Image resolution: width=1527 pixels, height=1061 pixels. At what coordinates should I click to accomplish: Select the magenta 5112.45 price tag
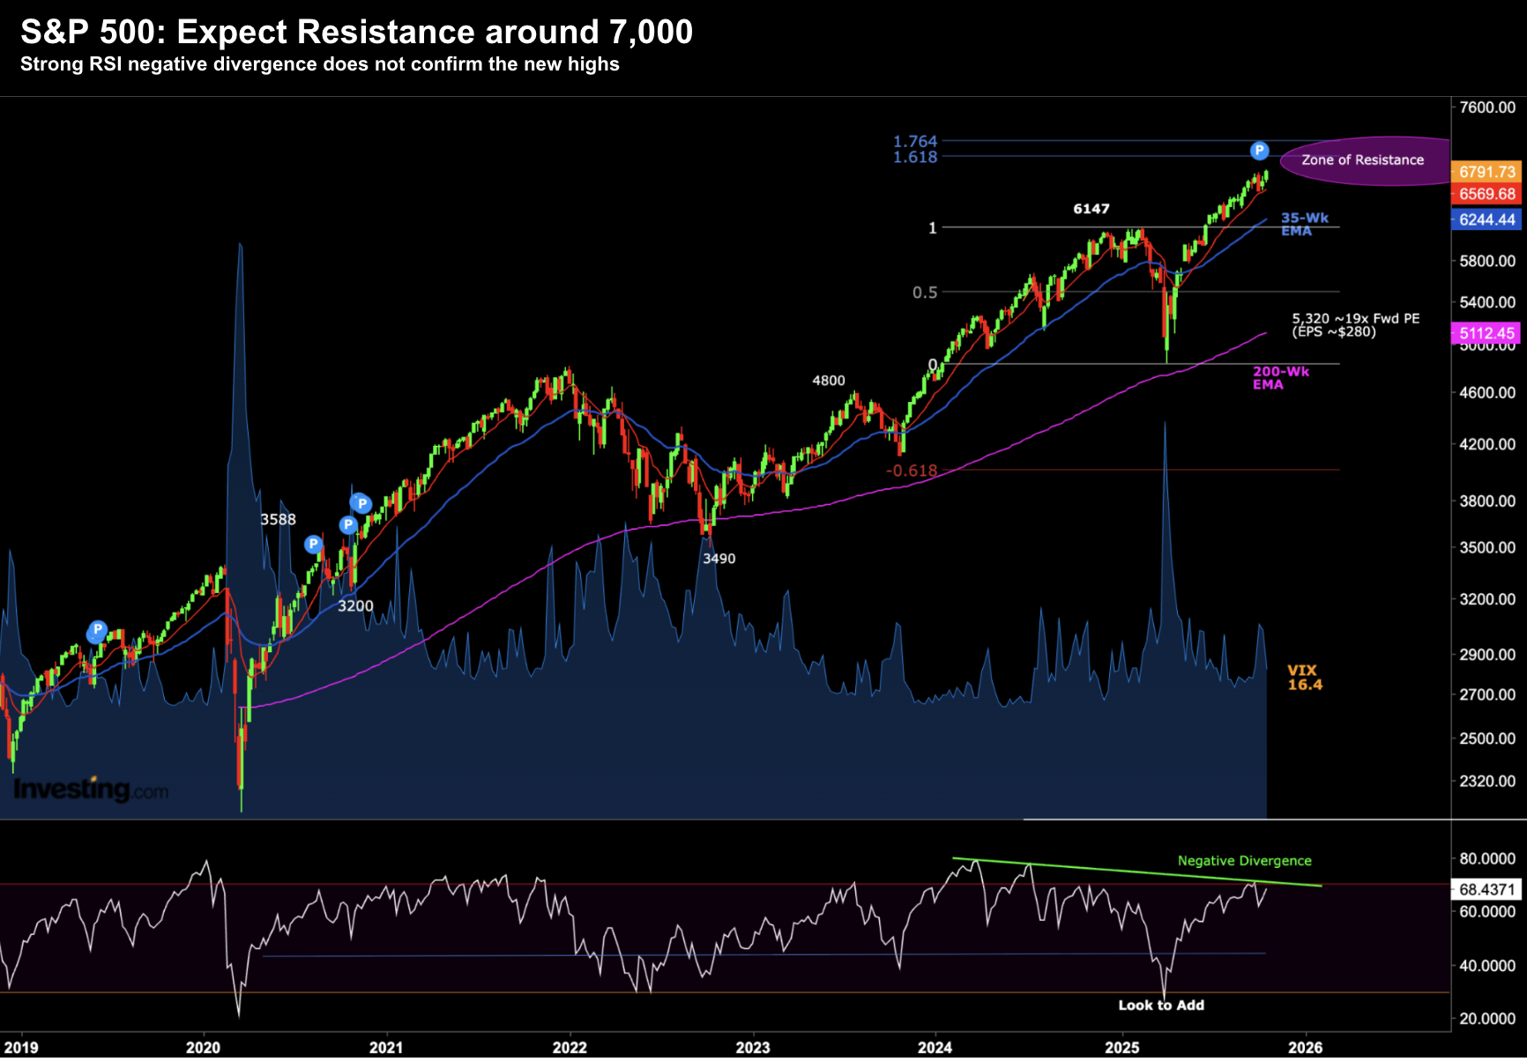point(1486,333)
